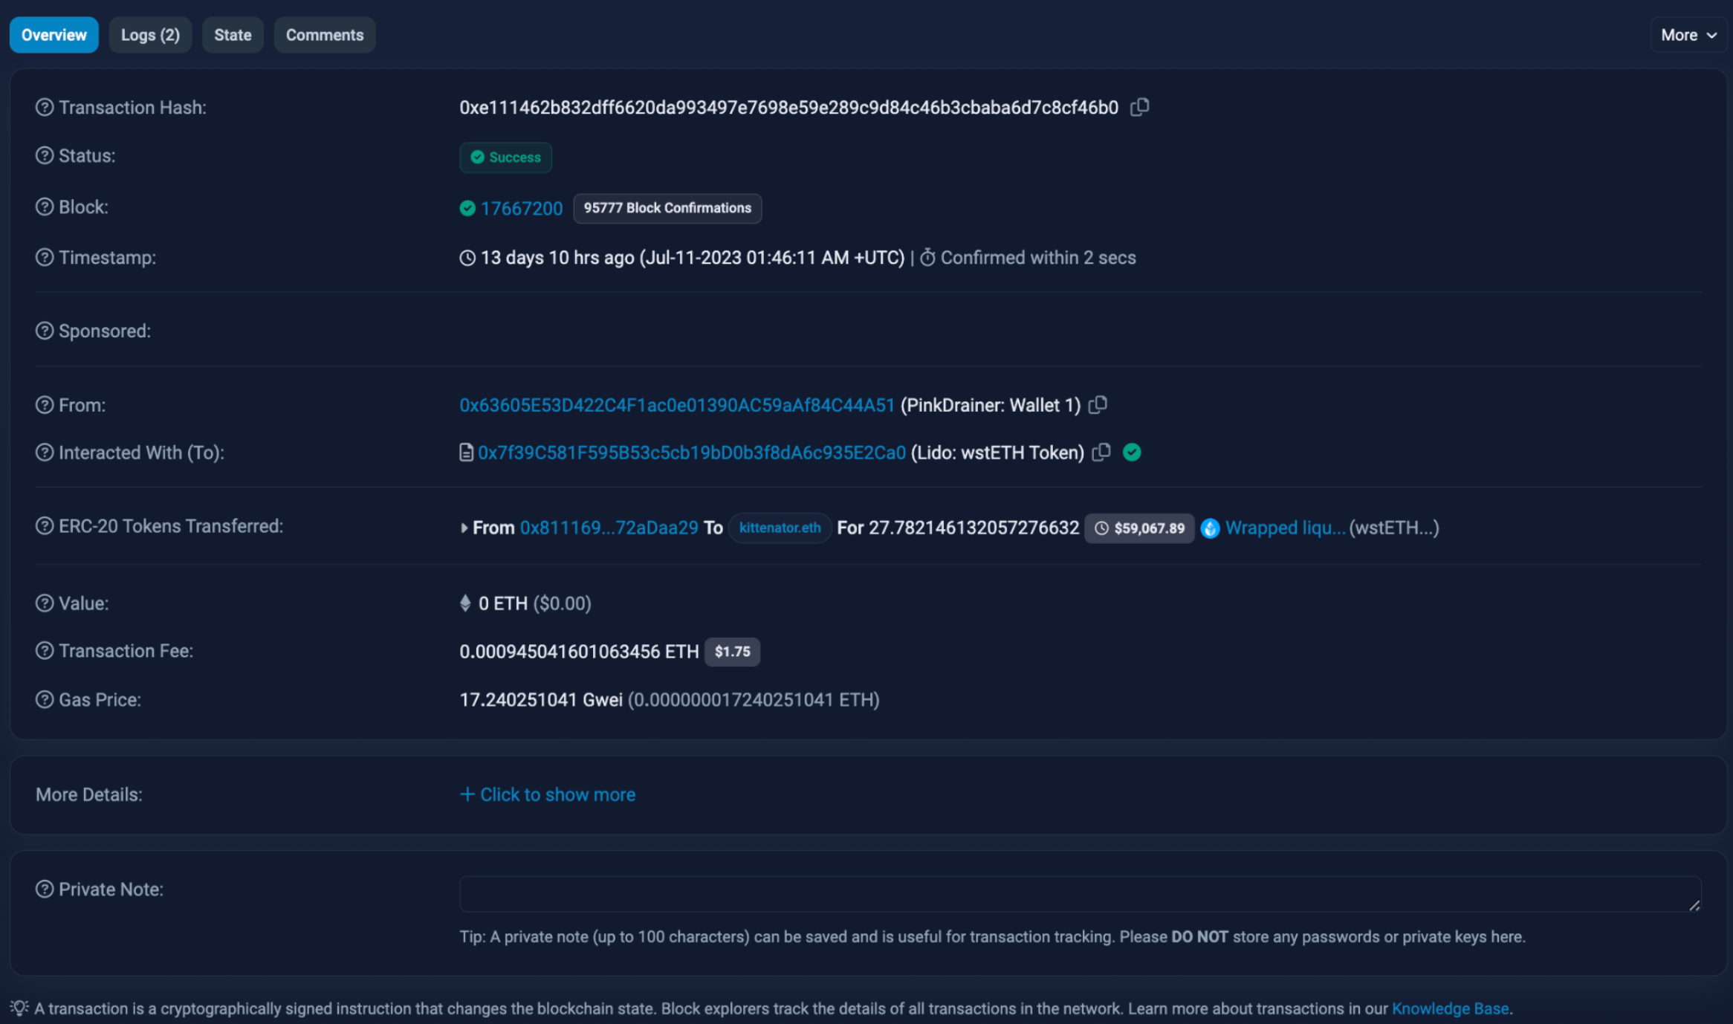The image size is (1733, 1024).
Task: Expand Click to show more details
Action: coord(548,794)
